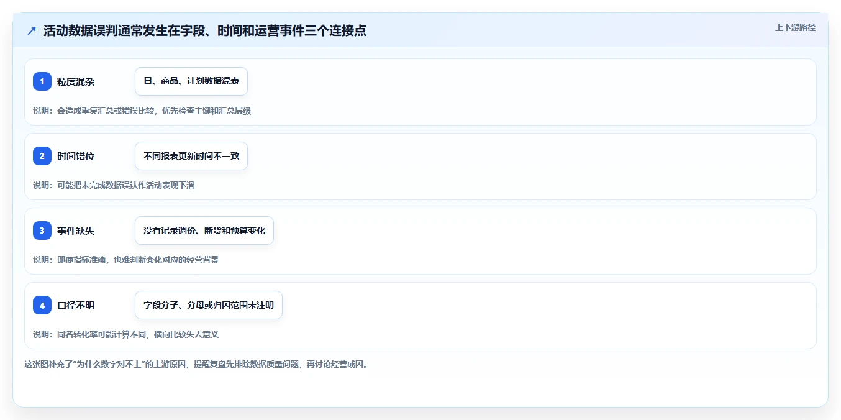This screenshot has width=841, height=420.
Task: Select the 没有记录调价、断货和预算变化 chip
Action: 204,231
